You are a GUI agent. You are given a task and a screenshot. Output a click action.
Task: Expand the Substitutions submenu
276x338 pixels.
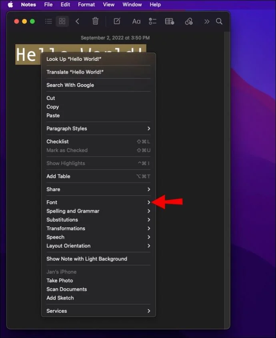pyautogui.click(x=98, y=220)
